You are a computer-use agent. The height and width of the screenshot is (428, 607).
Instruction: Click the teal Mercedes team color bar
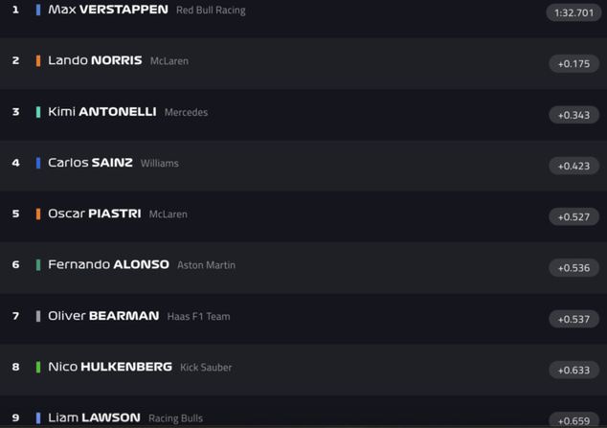[x=38, y=112]
